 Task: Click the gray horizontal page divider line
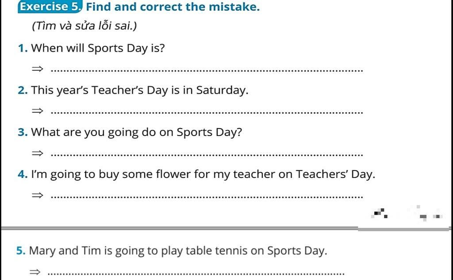225,229
